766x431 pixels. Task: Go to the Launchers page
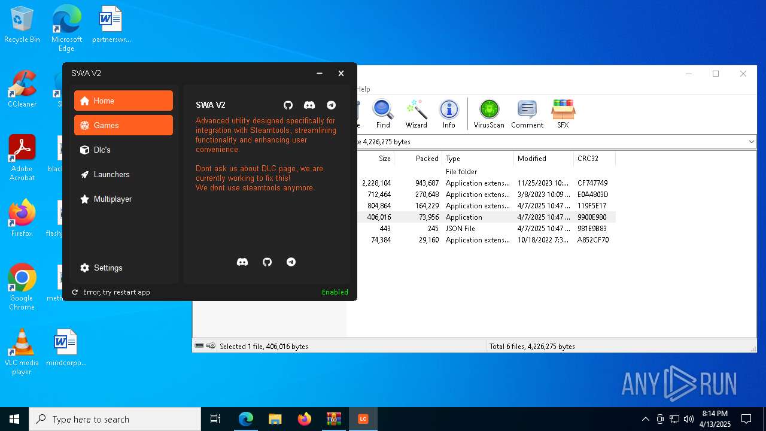pyautogui.click(x=123, y=174)
